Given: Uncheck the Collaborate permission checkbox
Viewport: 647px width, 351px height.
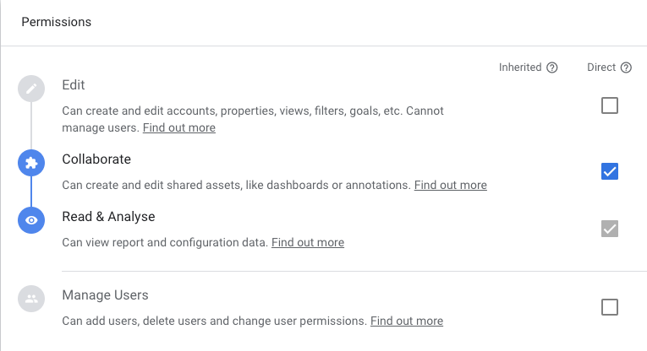Looking at the screenshot, I should [609, 171].
